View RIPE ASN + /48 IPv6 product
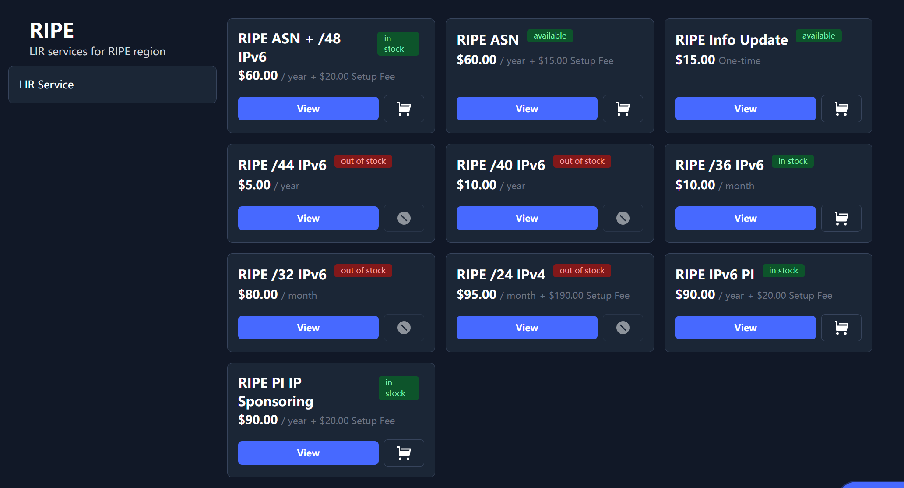The height and width of the screenshot is (488, 904). (x=308, y=109)
